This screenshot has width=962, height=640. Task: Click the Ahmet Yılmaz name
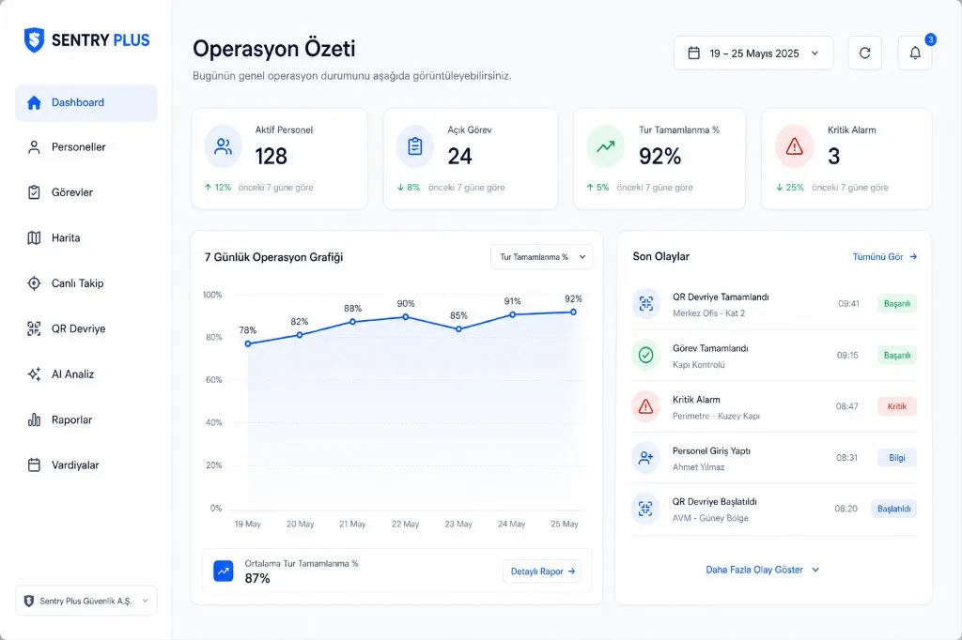(x=698, y=467)
